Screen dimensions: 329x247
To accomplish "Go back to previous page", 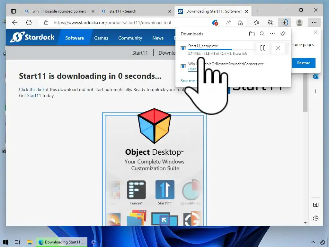I will [15, 23].
